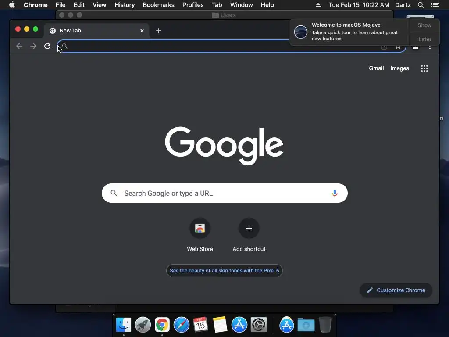Close the New Tab tab
The height and width of the screenshot is (337, 449).
click(x=142, y=31)
